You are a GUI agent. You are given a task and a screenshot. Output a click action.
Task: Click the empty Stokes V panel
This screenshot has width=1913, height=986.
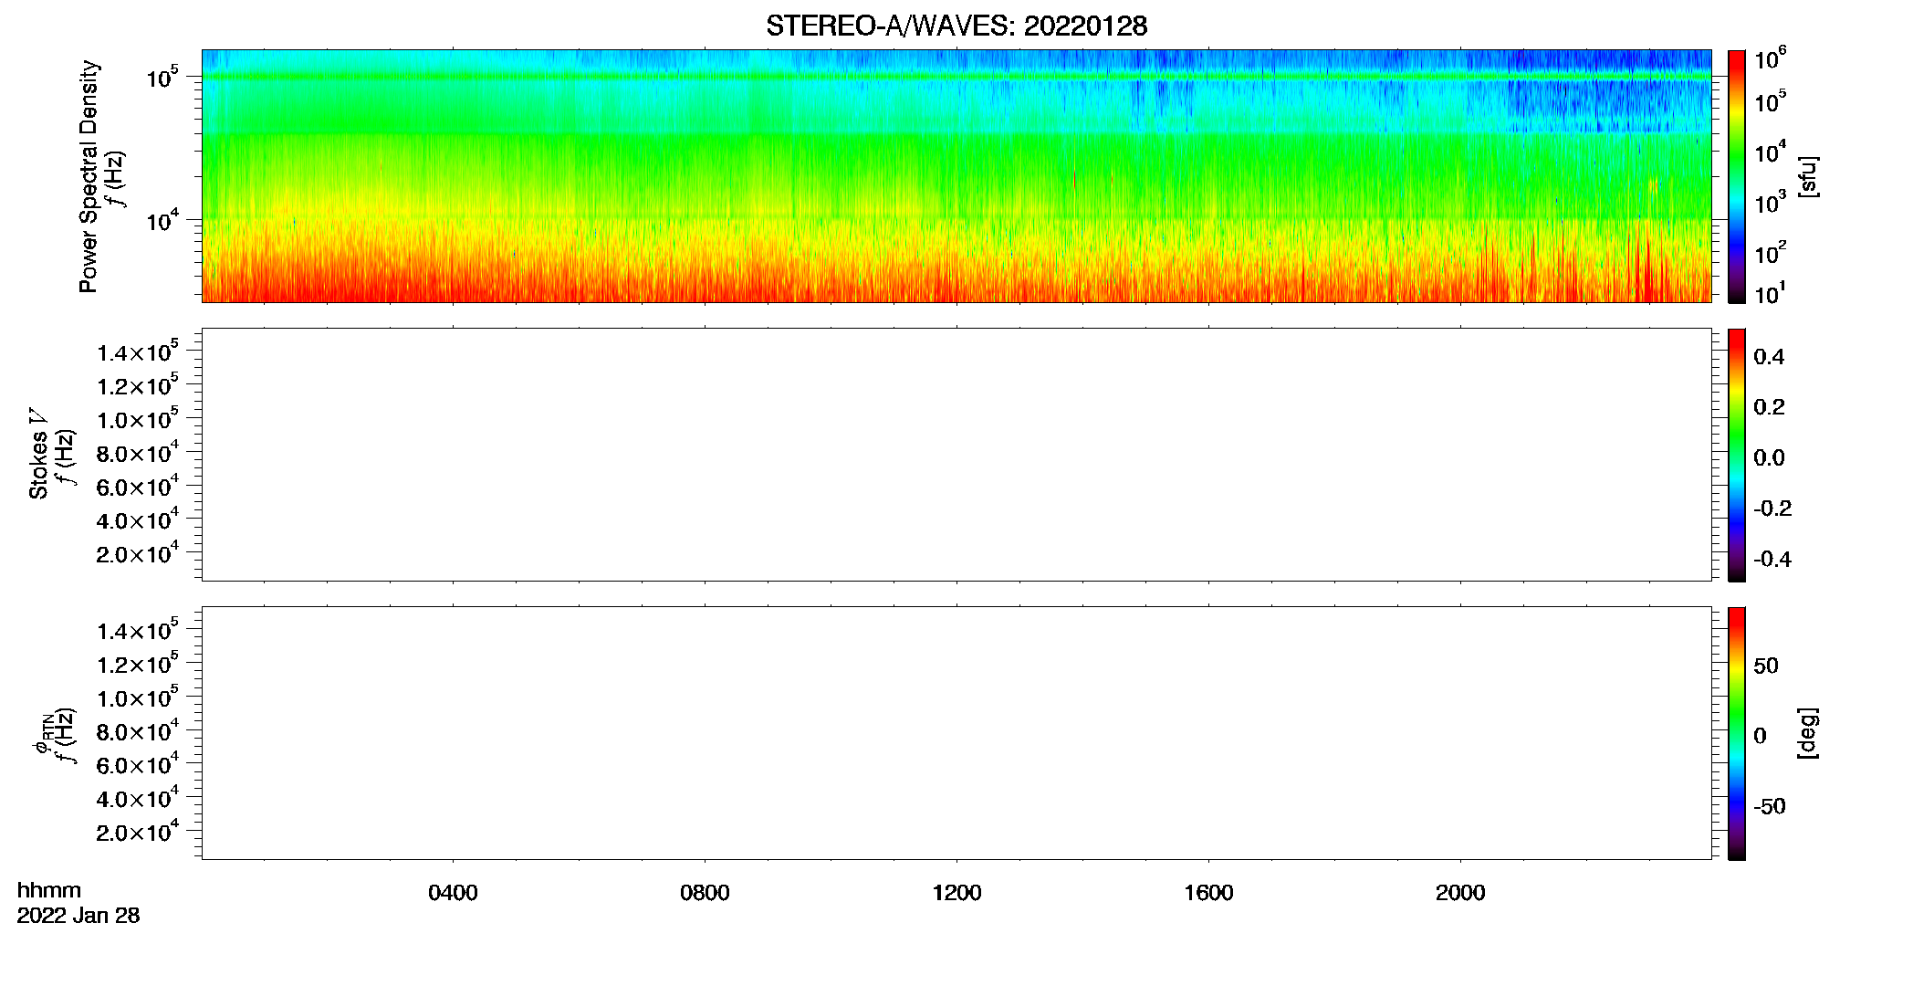tap(956, 455)
